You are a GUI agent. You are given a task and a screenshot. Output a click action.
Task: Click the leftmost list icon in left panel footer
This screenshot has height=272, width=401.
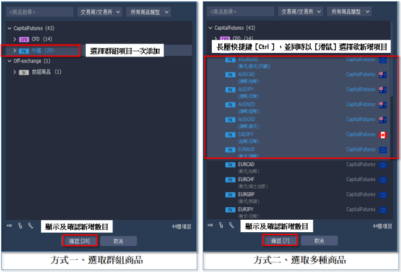pyautogui.click(x=9, y=226)
